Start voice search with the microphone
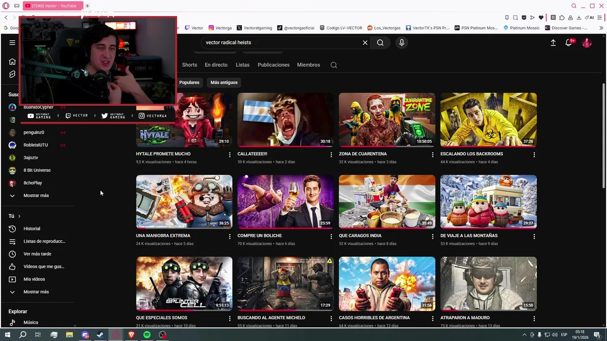This screenshot has height=341, width=607. pyautogui.click(x=402, y=43)
